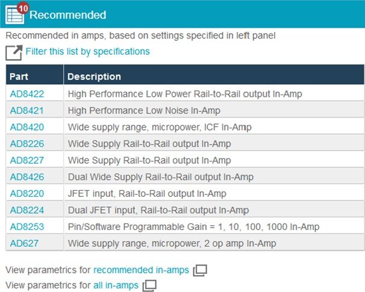Click the external link arrow filter icon
This screenshot has height=292, width=365.
click(x=14, y=52)
